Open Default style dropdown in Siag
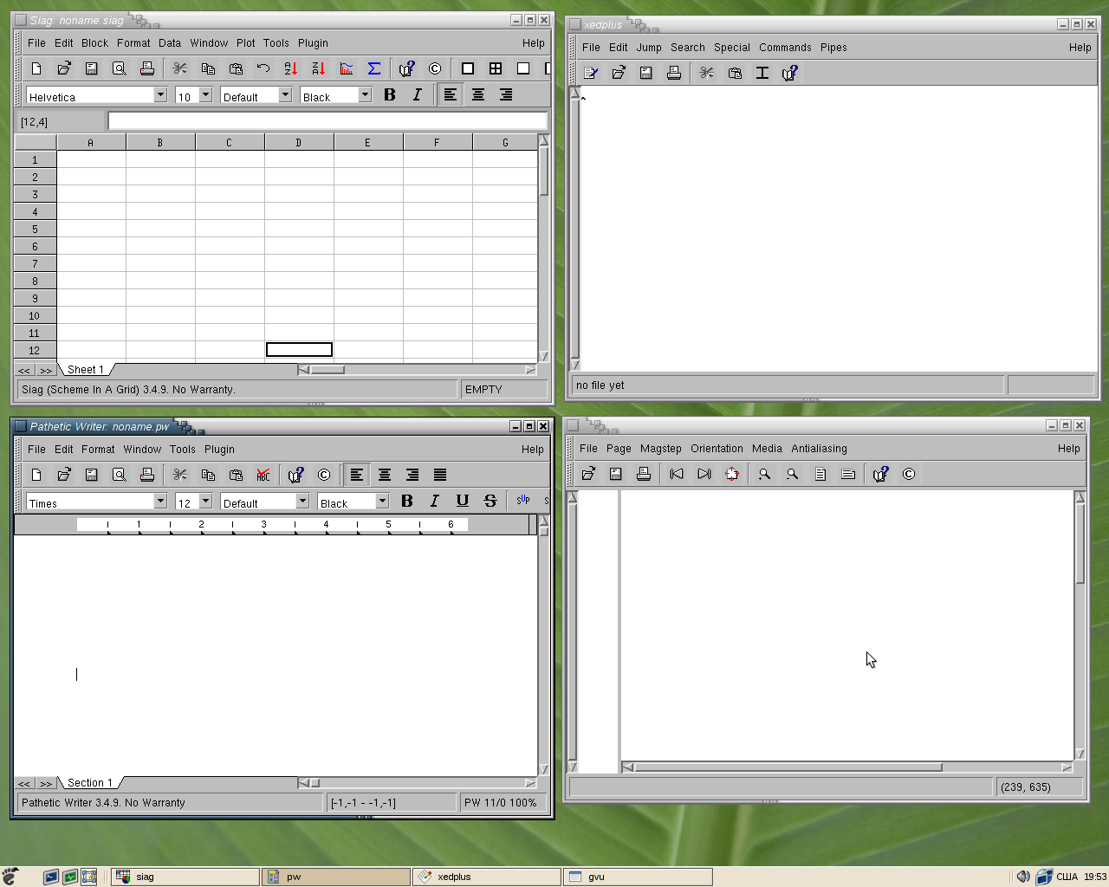Image resolution: width=1109 pixels, height=887 pixels. [285, 95]
